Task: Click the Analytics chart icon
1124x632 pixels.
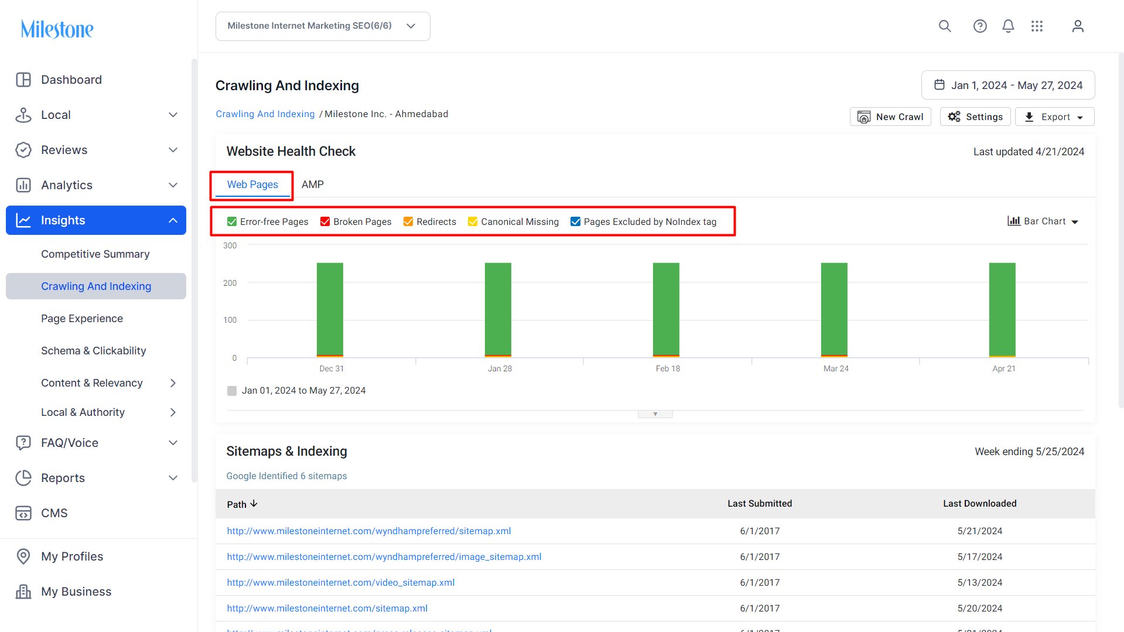Action: [x=23, y=185]
